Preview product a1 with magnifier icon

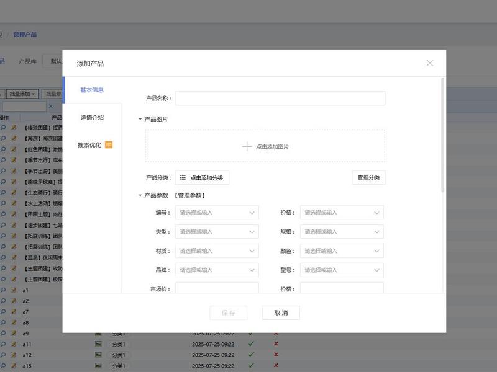(x=3, y=290)
